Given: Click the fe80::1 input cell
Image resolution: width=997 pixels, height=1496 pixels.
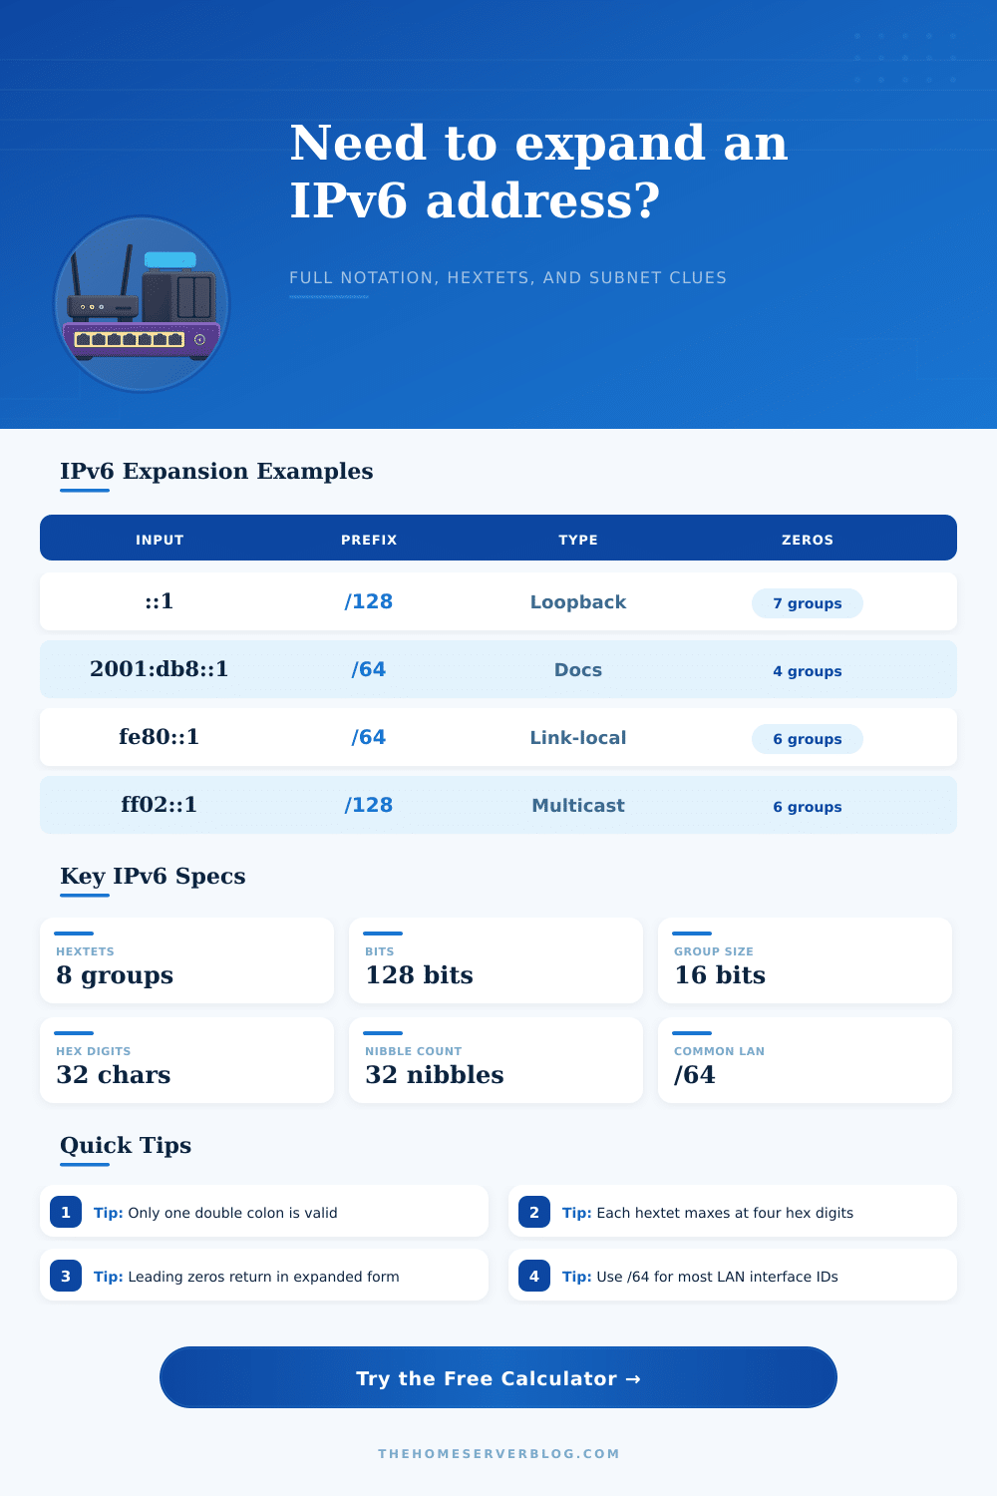Looking at the screenshot, I should click(160, 736).
